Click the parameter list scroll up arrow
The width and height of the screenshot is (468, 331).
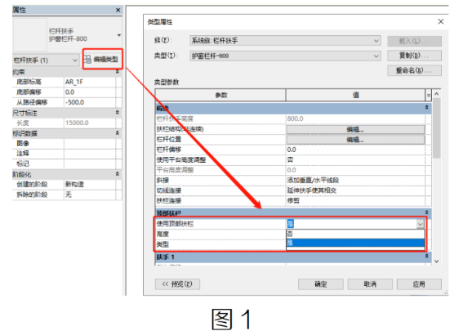[437, 94]
